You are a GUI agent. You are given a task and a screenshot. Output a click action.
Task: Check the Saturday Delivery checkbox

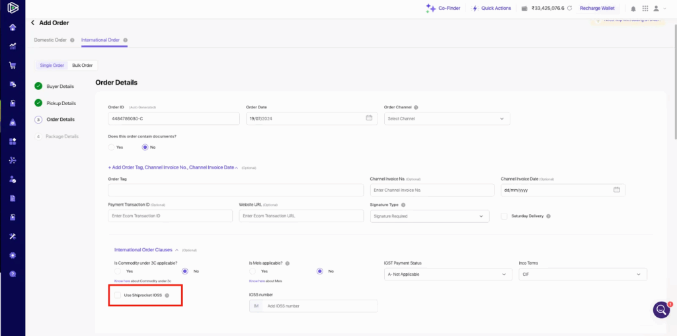(x=504, y=216)
